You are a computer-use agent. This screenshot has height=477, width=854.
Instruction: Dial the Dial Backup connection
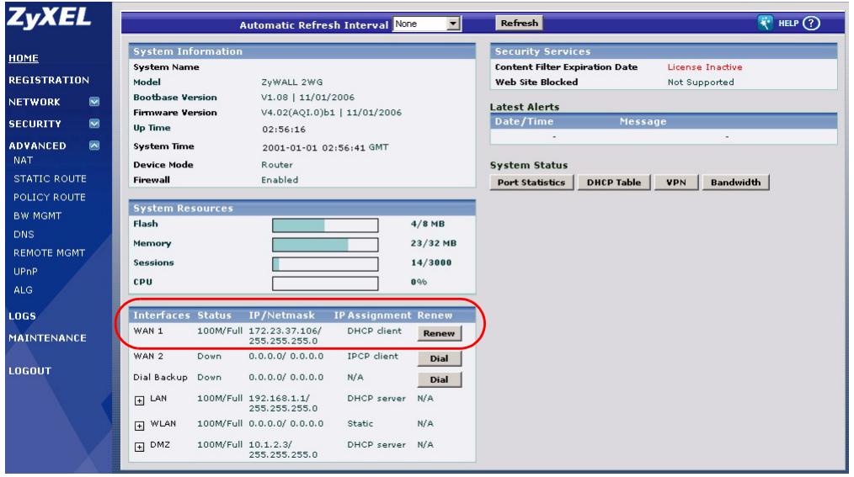pos(439,379)
